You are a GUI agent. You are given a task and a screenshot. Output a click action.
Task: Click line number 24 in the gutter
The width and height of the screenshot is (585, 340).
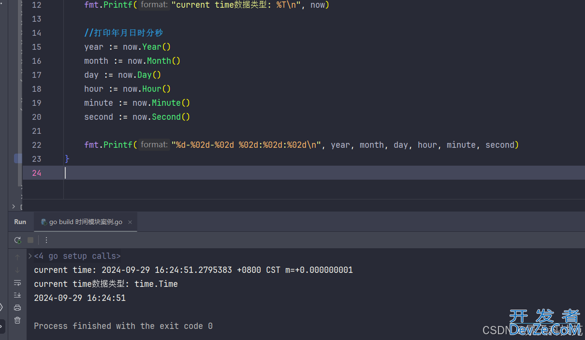pos(36,173)
